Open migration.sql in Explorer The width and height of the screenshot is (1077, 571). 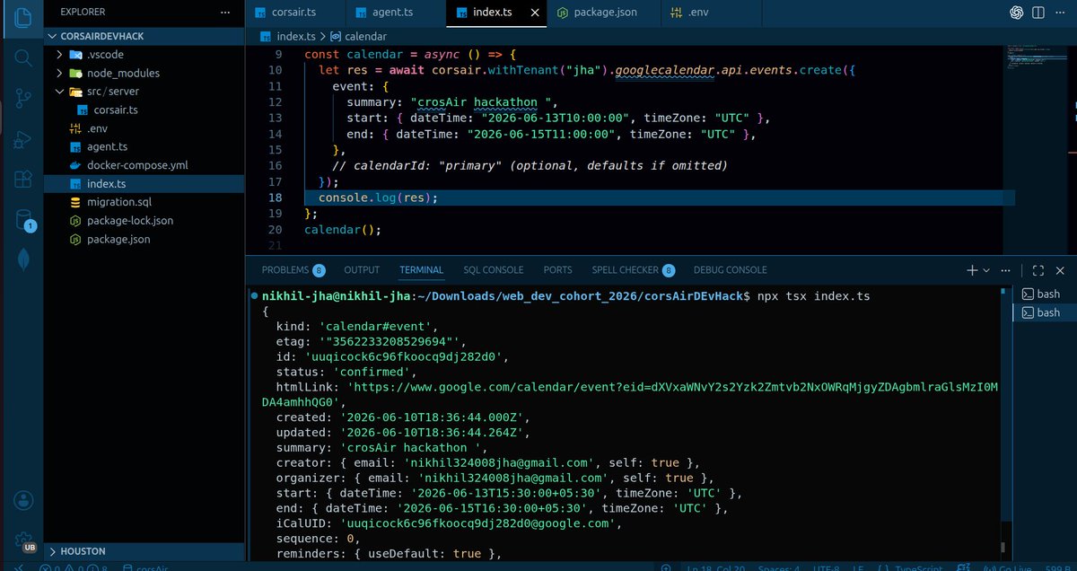[x=144, y=202]
